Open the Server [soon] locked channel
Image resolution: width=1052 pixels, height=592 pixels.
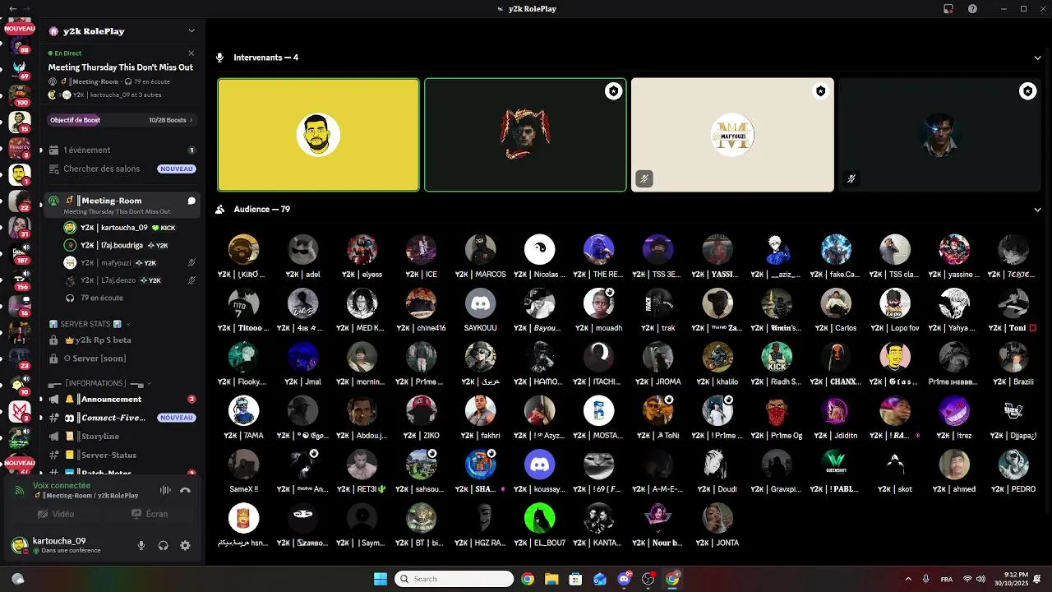(x=122, y=358)
